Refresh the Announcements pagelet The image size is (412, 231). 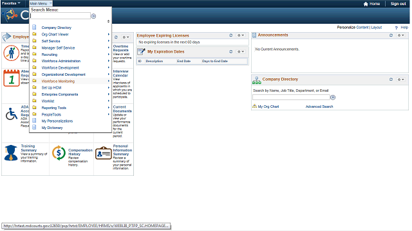pos(391,35)
